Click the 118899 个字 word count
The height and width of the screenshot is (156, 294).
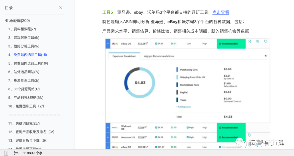click(x=33, y=153)
